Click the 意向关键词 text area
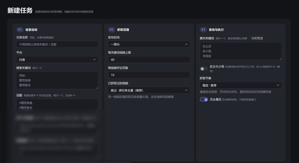The height and width of the screenshot is (163, 299). [x=241, y=51]
